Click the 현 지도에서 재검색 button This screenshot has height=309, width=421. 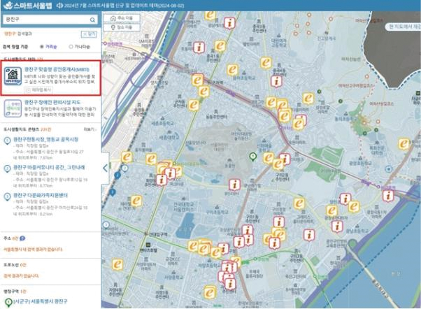pos(403,27)
